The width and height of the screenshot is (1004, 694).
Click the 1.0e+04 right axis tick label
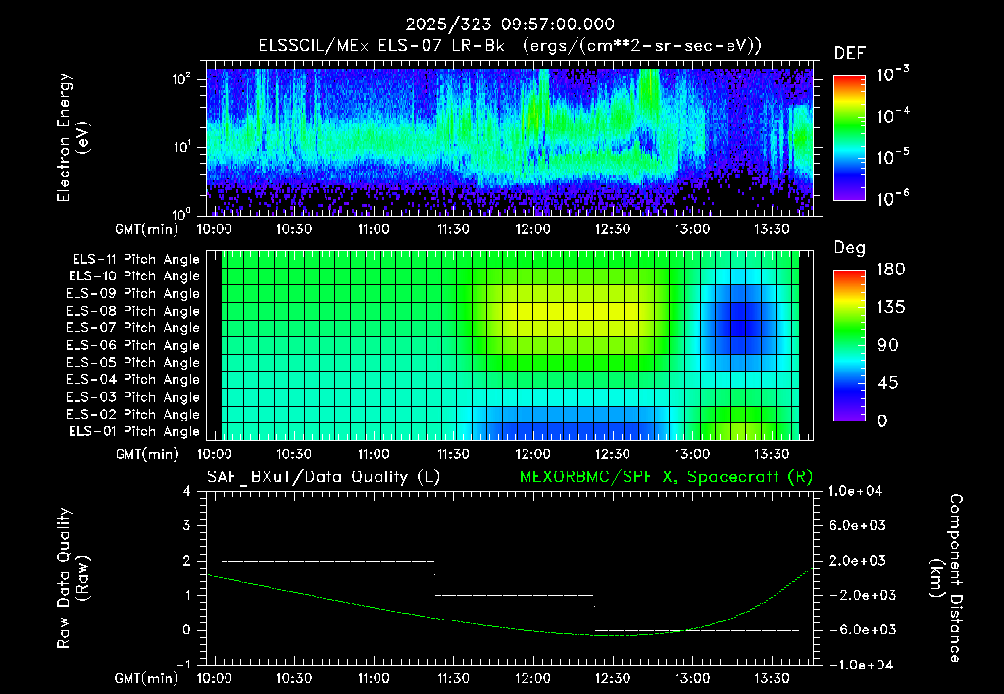click(855, 491)
